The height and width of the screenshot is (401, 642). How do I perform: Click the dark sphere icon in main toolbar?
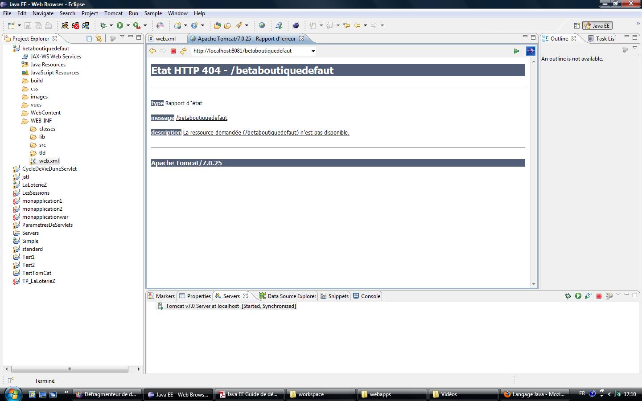tap(296, 25)
